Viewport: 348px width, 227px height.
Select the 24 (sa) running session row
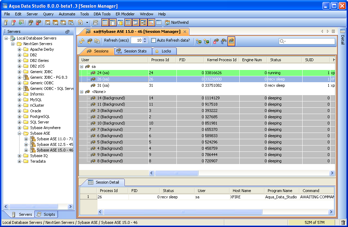point(207,73)
